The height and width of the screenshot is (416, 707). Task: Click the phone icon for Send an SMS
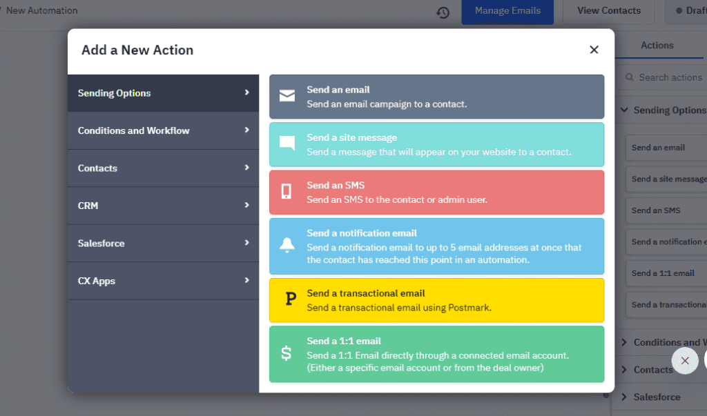(x=287, y=192)
